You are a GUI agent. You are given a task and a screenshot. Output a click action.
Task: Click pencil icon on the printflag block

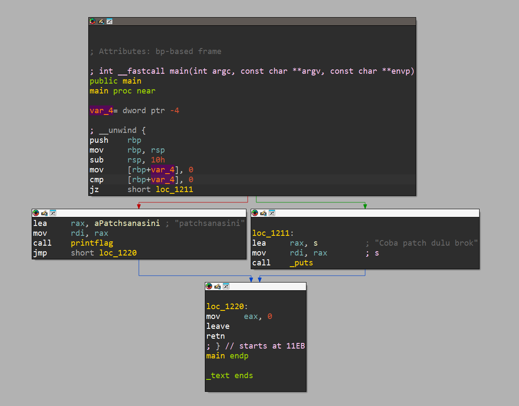coord(44,213)
